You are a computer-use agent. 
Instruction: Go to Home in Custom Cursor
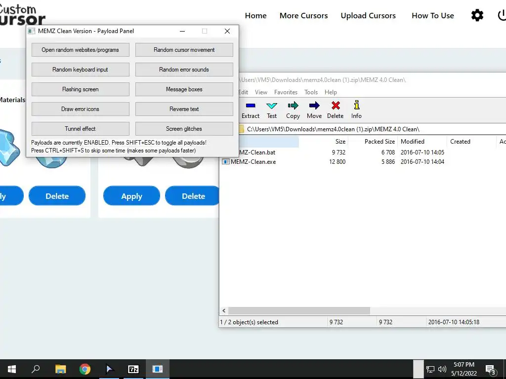[255, 15]
